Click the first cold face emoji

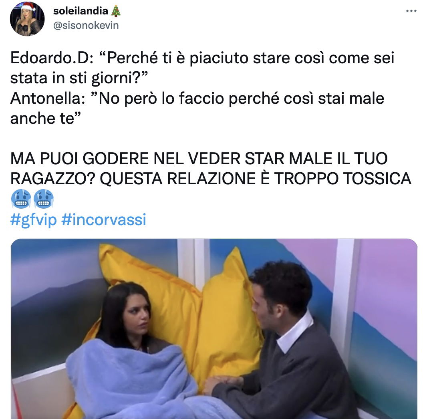[x=21, y=199]
